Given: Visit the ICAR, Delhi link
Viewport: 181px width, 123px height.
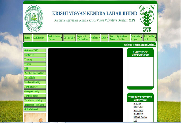Looking at the screenshot, I should click(138, 110).
